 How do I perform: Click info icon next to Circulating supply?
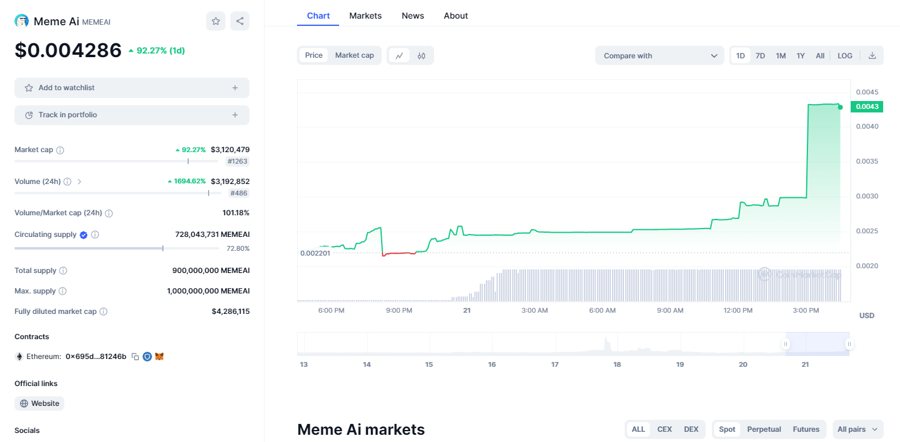(95, 235)
